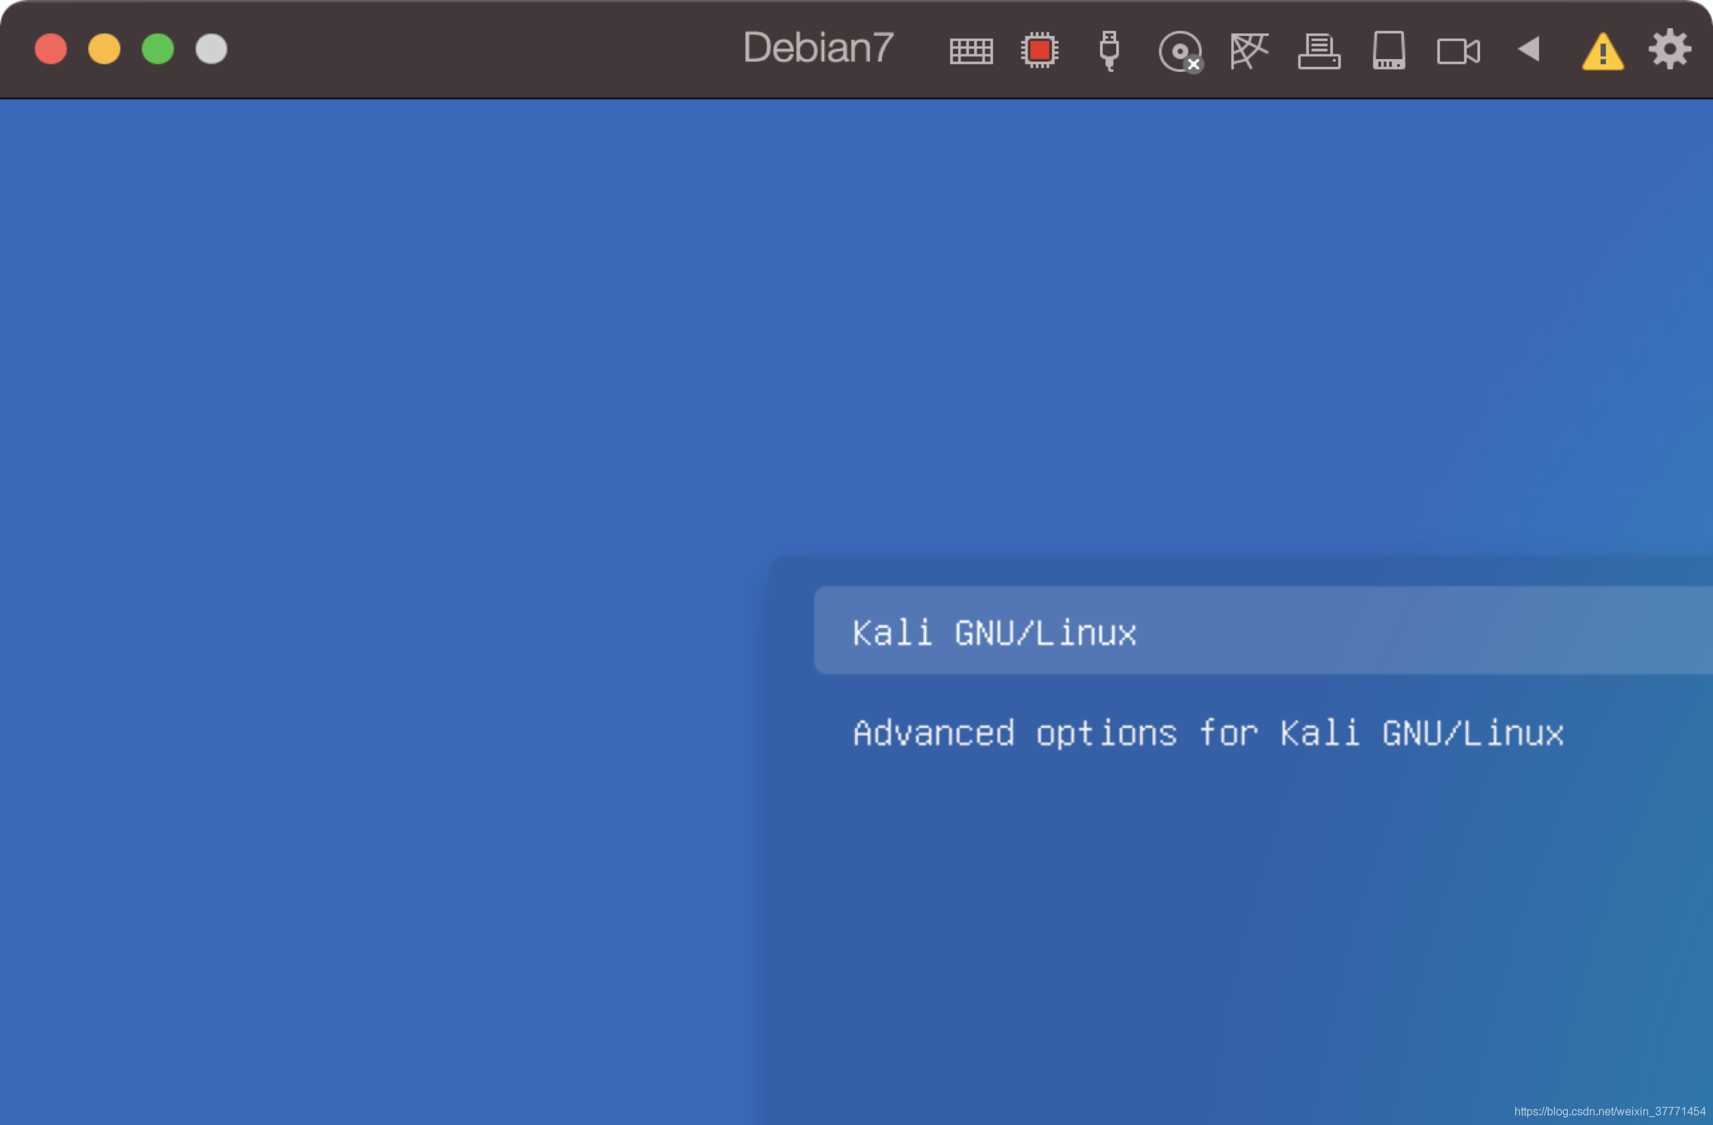Open the VM settings gear

point(1669,49)
